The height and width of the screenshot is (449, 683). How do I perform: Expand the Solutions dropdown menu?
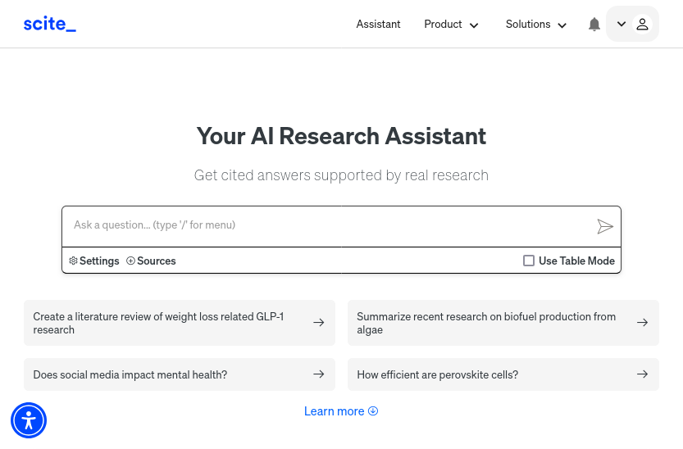[536, 25]
